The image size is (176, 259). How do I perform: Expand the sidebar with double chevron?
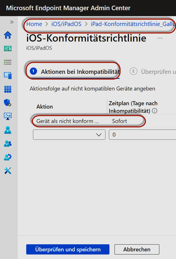click(x=12, y=22)
